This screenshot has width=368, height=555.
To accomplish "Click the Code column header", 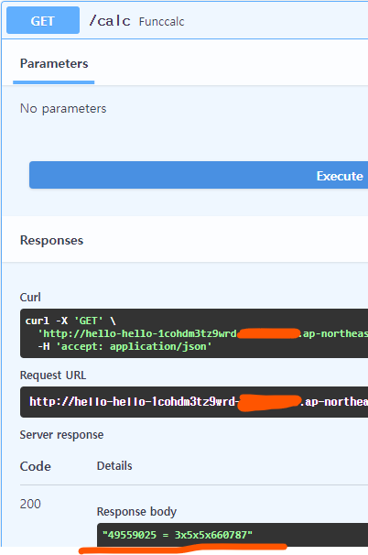I will (36, 466).
